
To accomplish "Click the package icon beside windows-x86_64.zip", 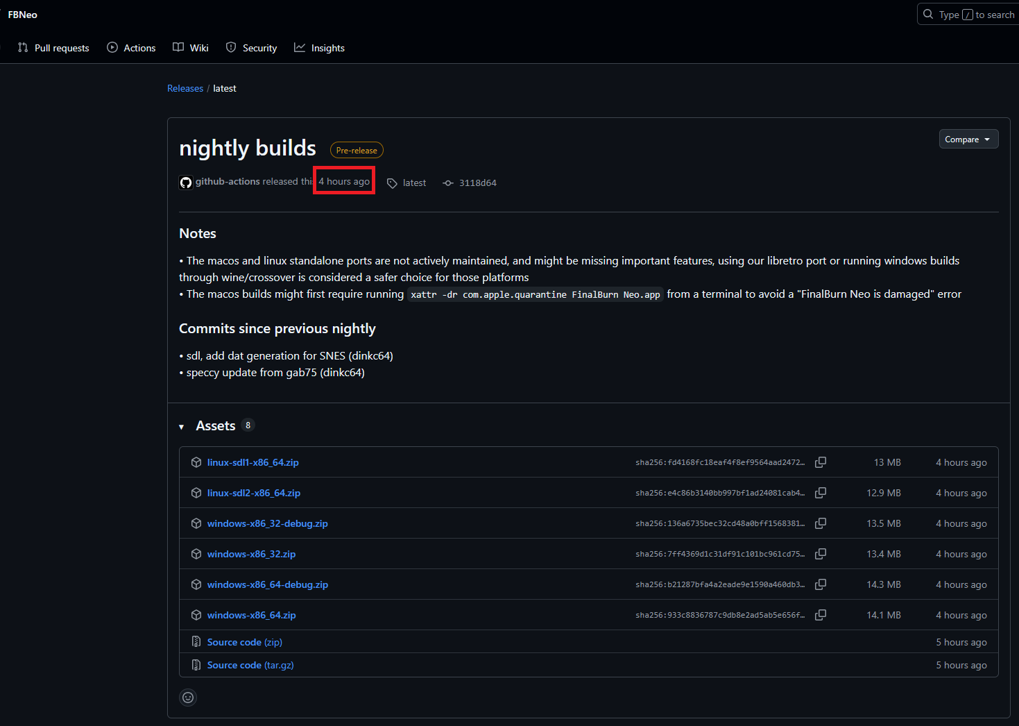I will point(196,615).
